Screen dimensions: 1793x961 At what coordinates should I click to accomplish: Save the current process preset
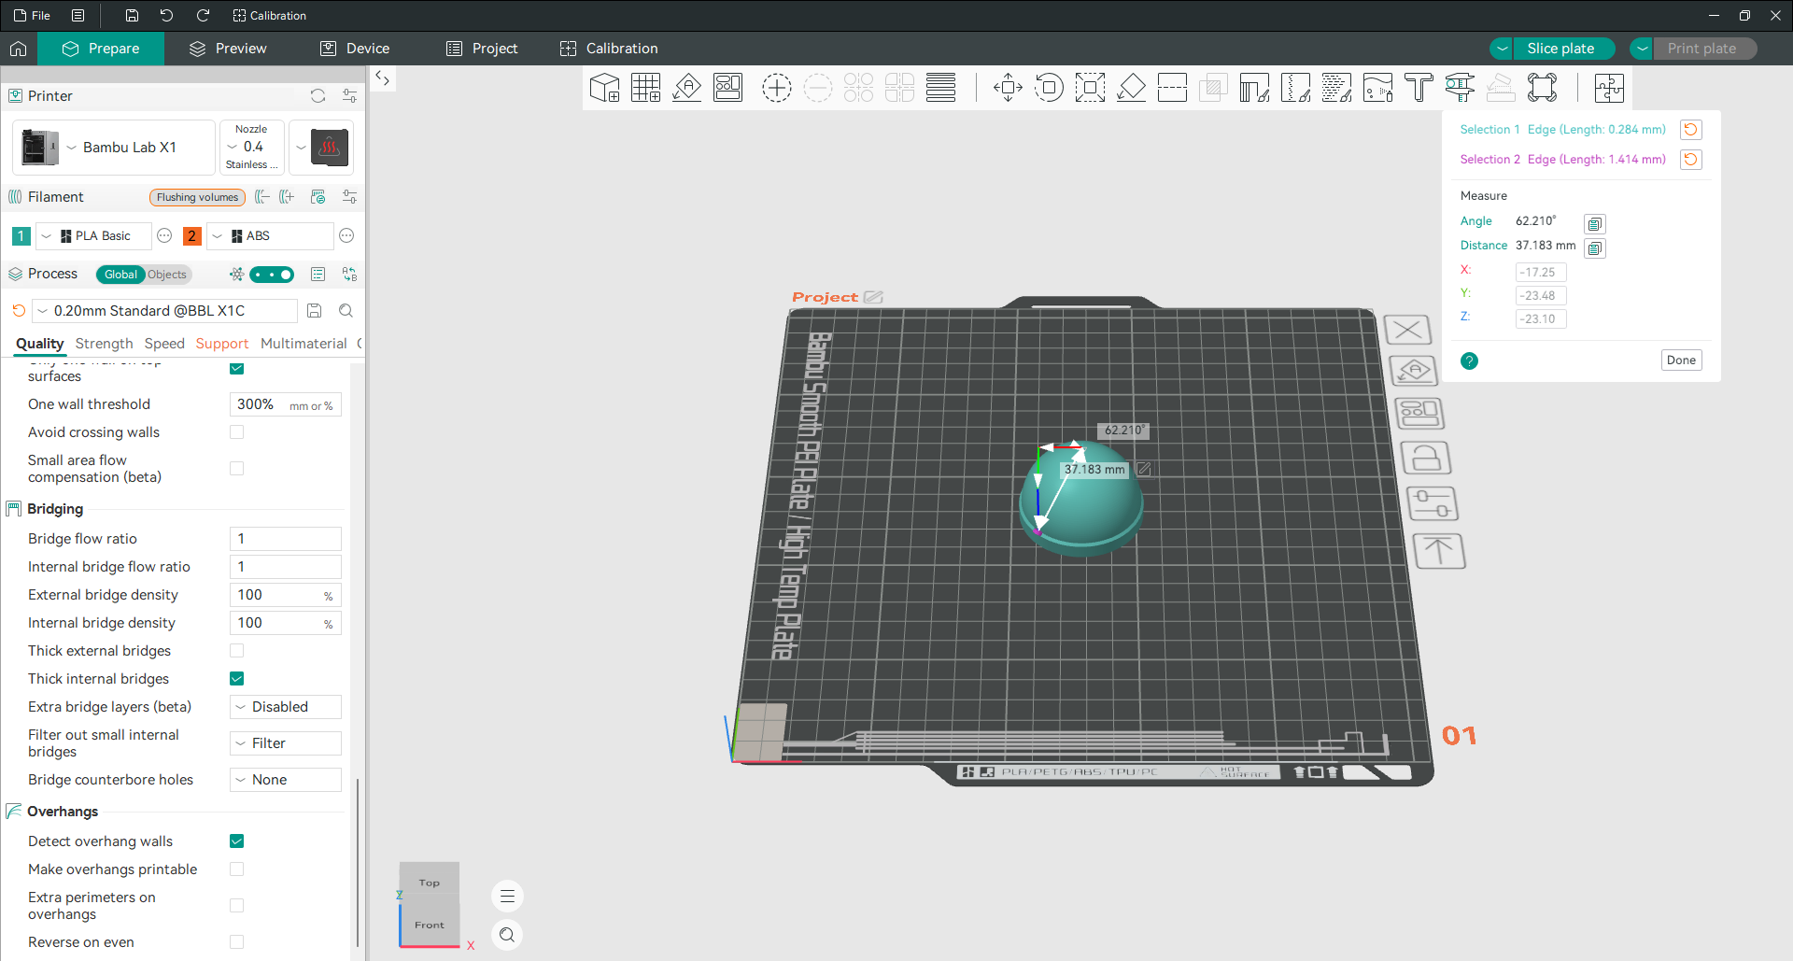(x=315, y=311)
